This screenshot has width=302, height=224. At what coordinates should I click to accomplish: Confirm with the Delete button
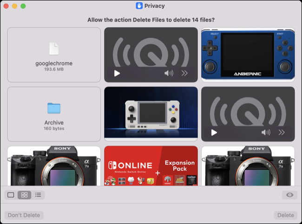tap(285, 215)
